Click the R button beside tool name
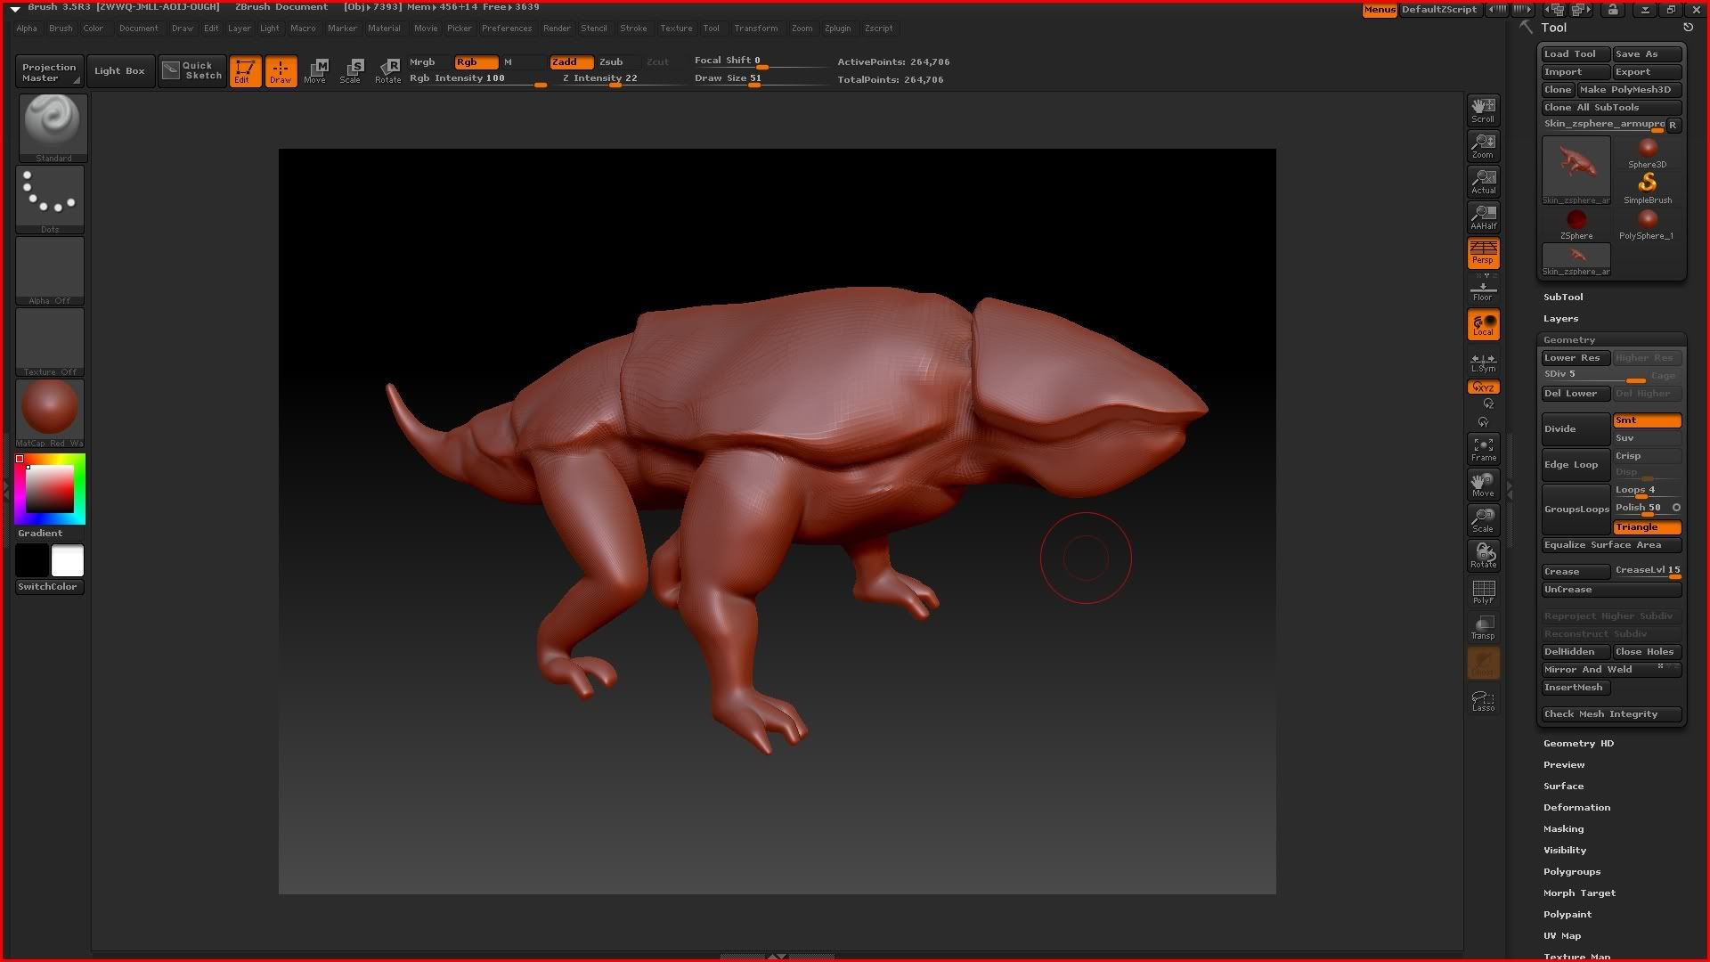The height and width of the screenshot is (962, 1710). pyautogui.click(x=1673, y=125)
